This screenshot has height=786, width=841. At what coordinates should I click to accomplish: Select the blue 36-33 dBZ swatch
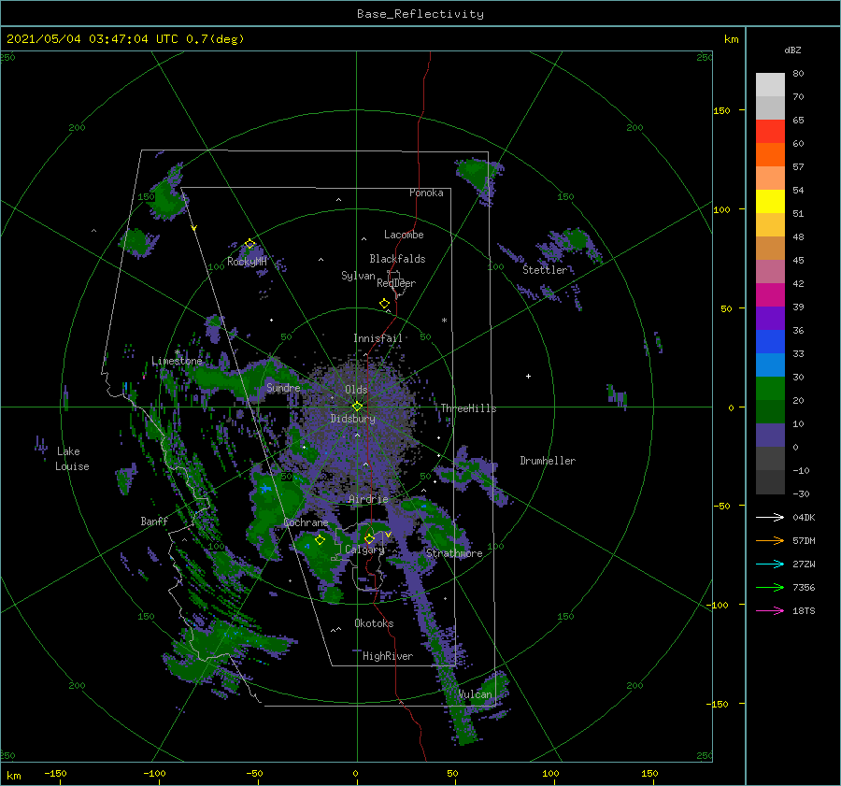pos(770,341)
